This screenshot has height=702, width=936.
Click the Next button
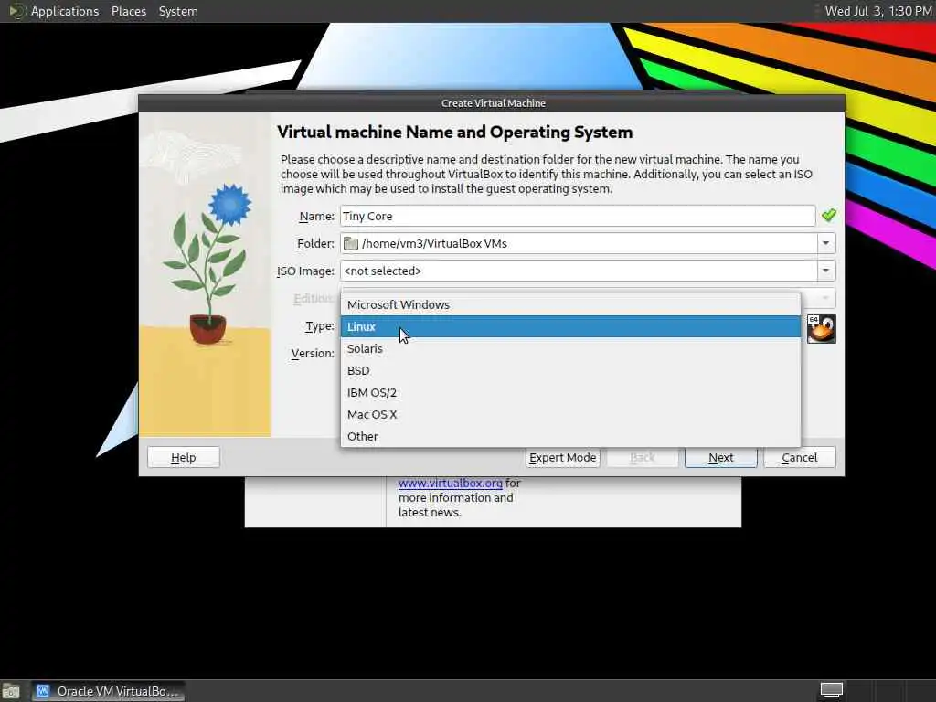(720, 457)
